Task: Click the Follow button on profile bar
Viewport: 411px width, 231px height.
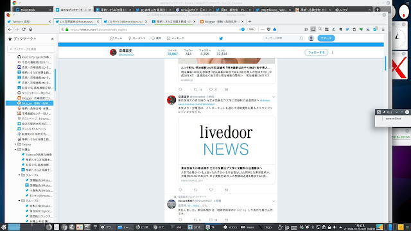Action: pyautogui.click(x=317, y=53)
